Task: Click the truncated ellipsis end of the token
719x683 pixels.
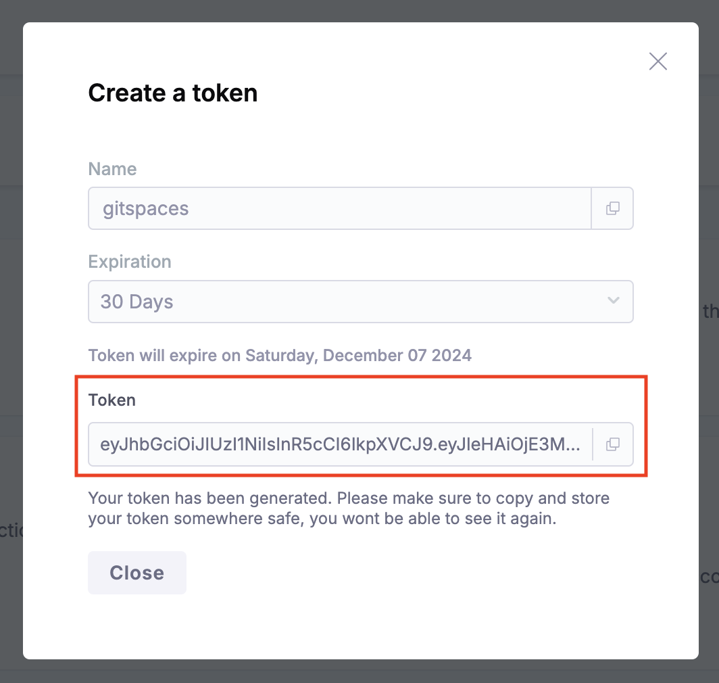Action: tap(572, 444)
